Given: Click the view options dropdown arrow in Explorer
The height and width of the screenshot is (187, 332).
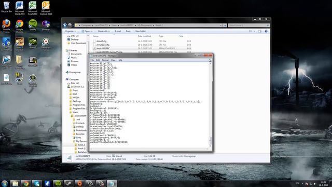Looking at the screenshot, I should 254,31.
